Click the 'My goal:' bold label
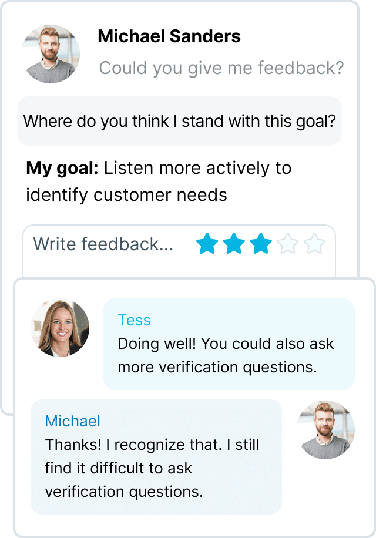The image size is (376, 538). (62, 169)
